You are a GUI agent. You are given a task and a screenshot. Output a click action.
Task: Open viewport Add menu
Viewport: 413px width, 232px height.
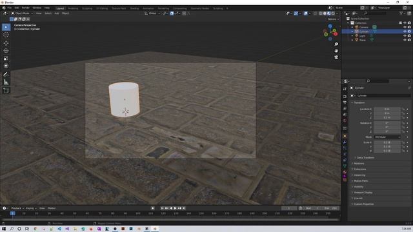57,14
